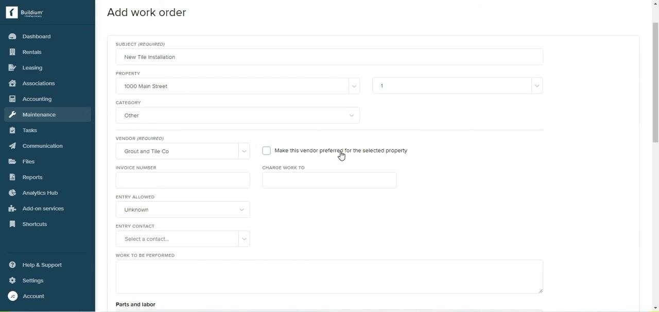Click the Accounting calculator icon

(12, 99)
